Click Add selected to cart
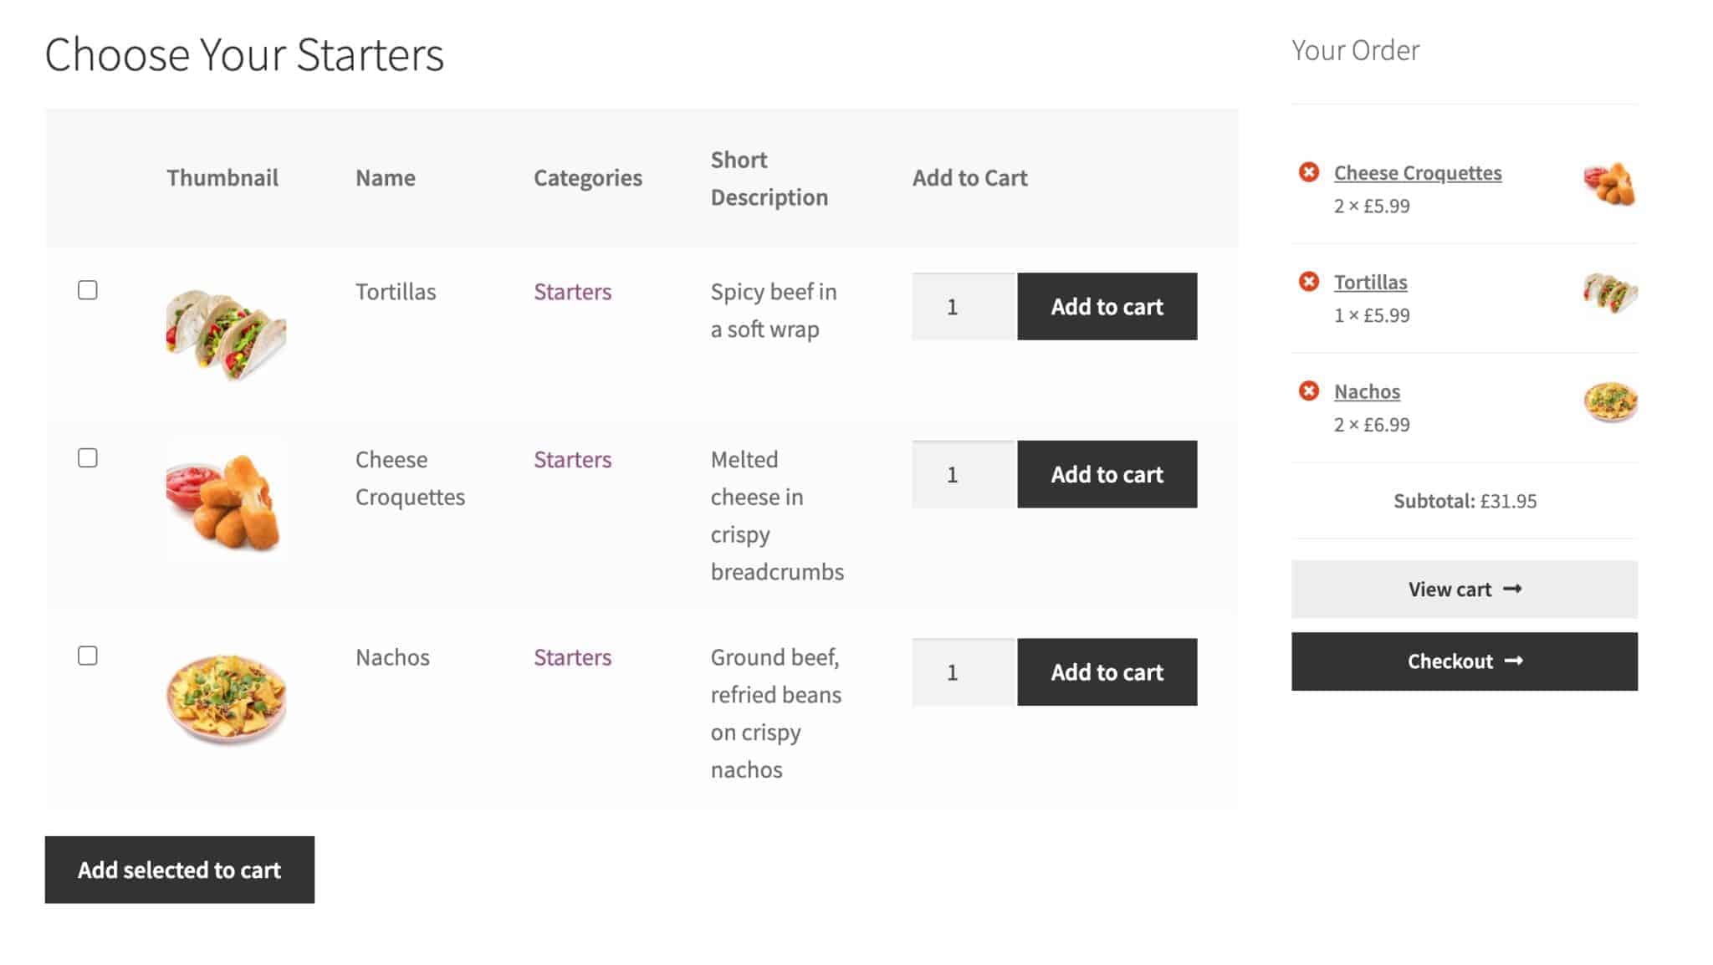Image resolution: width=1713 pixels, height=965 pixels. tap(179, 870)
